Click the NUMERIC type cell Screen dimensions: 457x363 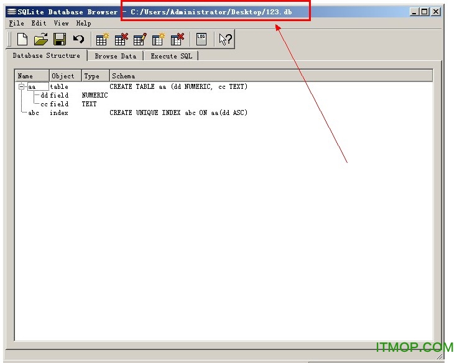coord(95,95)
